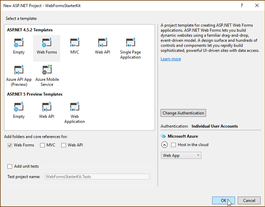Open the Change Authentication dialog
The width and height of the screenshot is (265, 207).
tap(183, 113)
